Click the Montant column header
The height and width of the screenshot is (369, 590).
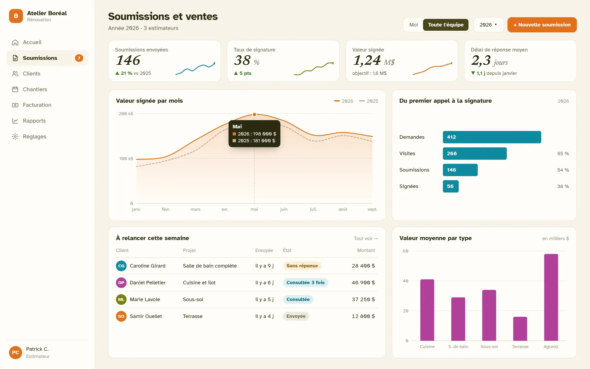[366, 250]
